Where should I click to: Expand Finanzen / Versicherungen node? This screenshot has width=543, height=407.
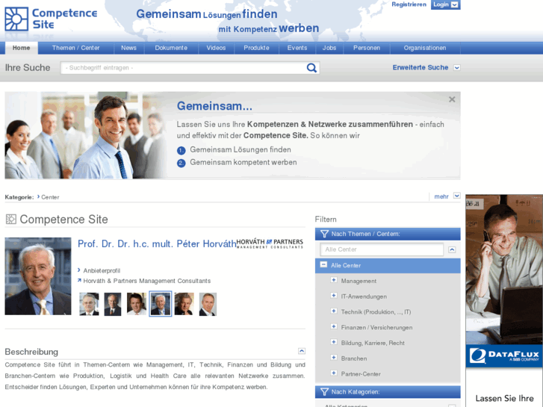334,326
